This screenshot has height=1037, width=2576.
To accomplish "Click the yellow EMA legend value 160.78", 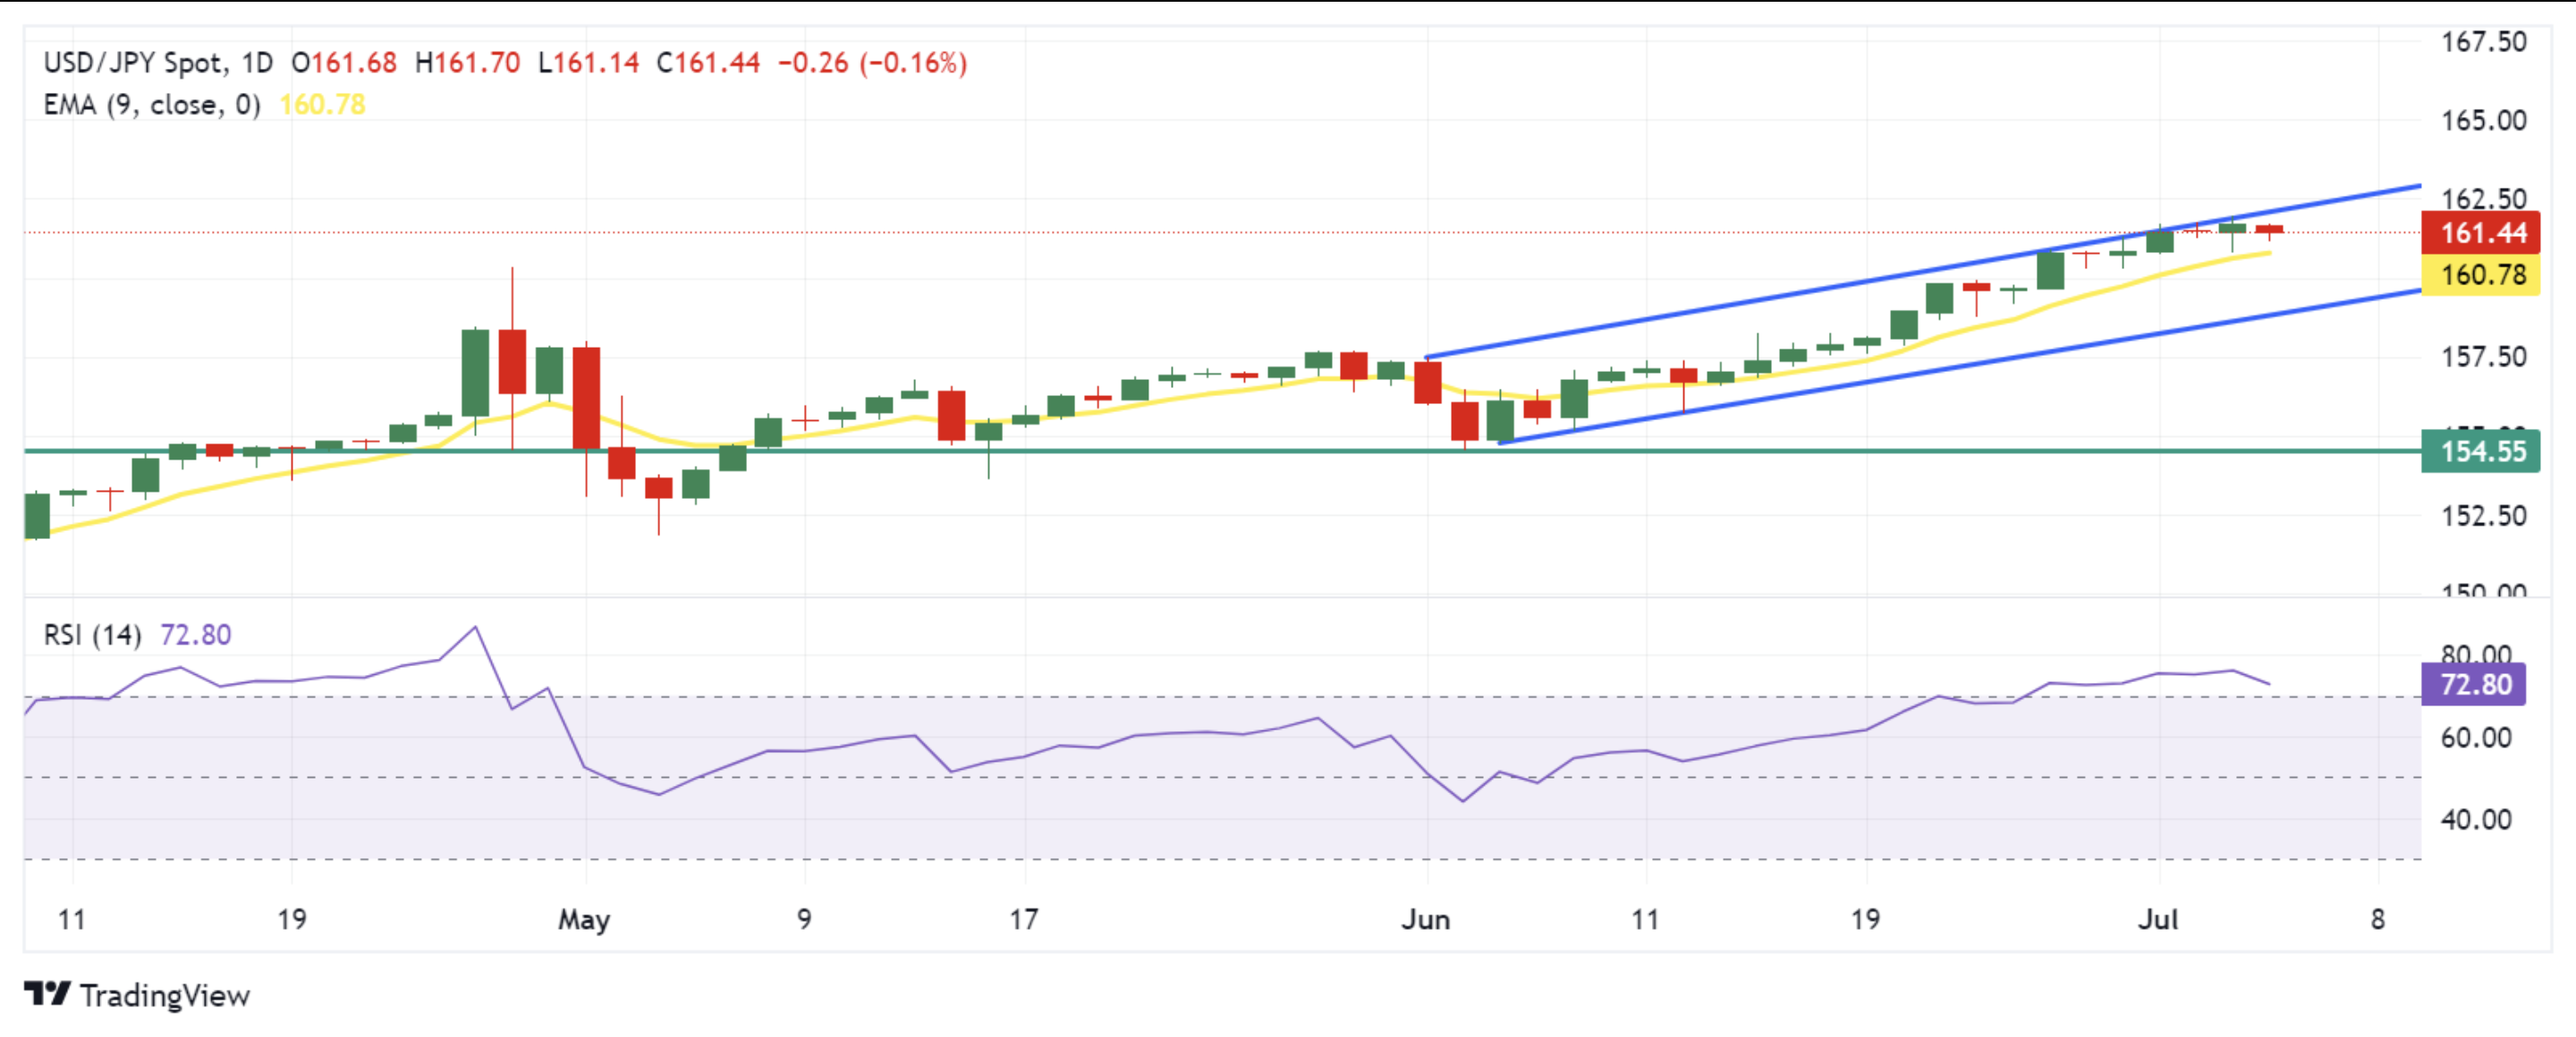I will click(322, 105).
